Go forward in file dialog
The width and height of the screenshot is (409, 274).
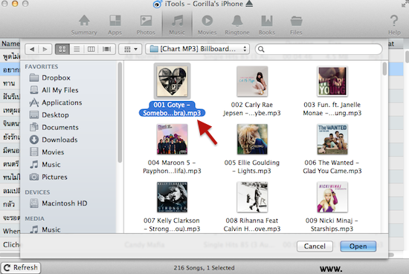(45, 49)
